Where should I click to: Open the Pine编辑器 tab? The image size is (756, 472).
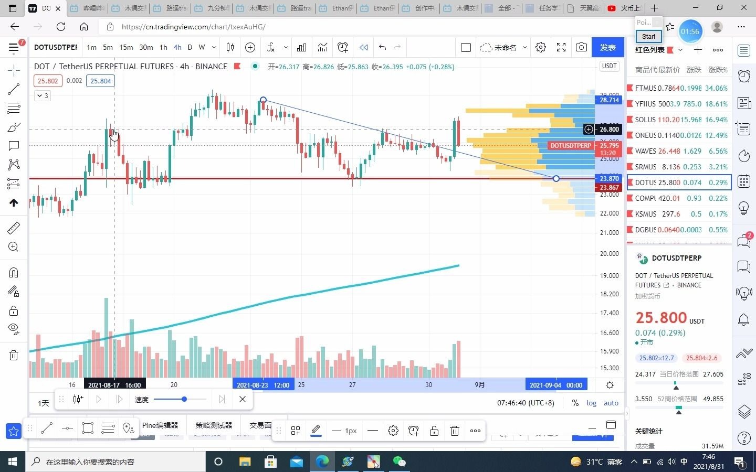point(160,425)
